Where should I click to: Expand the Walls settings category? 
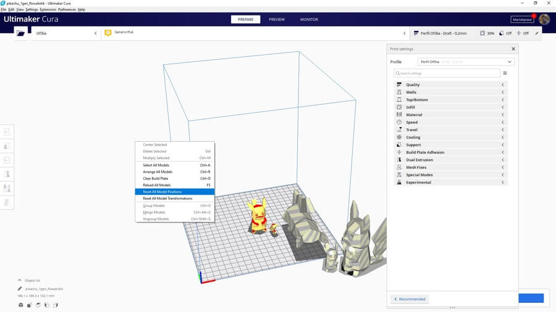(x=451, y=92)
